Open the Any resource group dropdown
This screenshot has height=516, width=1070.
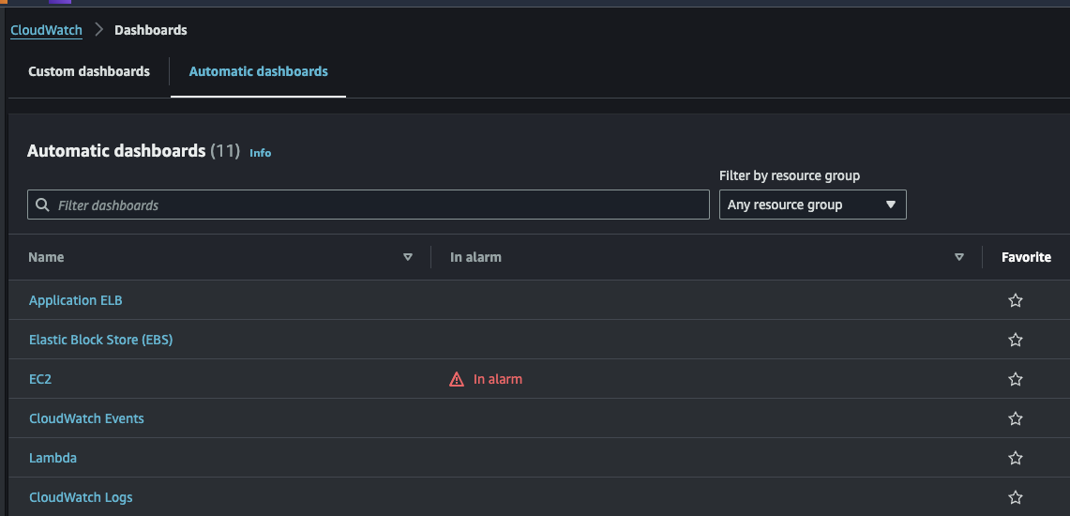(x=813, y=205)
